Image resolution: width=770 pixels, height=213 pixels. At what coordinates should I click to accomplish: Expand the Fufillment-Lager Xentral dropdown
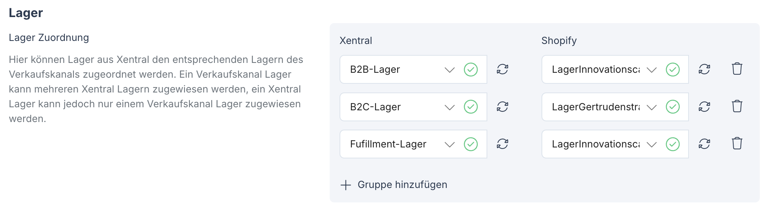449,144
